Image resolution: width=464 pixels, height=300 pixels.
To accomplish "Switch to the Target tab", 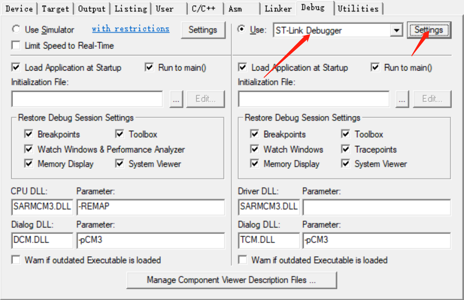I will [55, 8].
